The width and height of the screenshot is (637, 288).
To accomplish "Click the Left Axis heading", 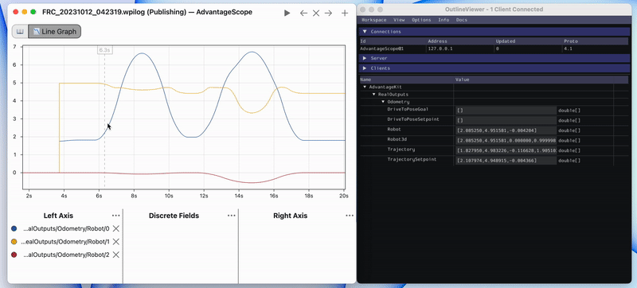I will click(x=58, y=216).
